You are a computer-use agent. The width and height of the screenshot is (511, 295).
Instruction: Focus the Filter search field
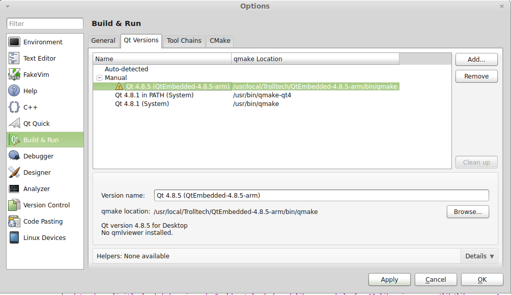45,23
